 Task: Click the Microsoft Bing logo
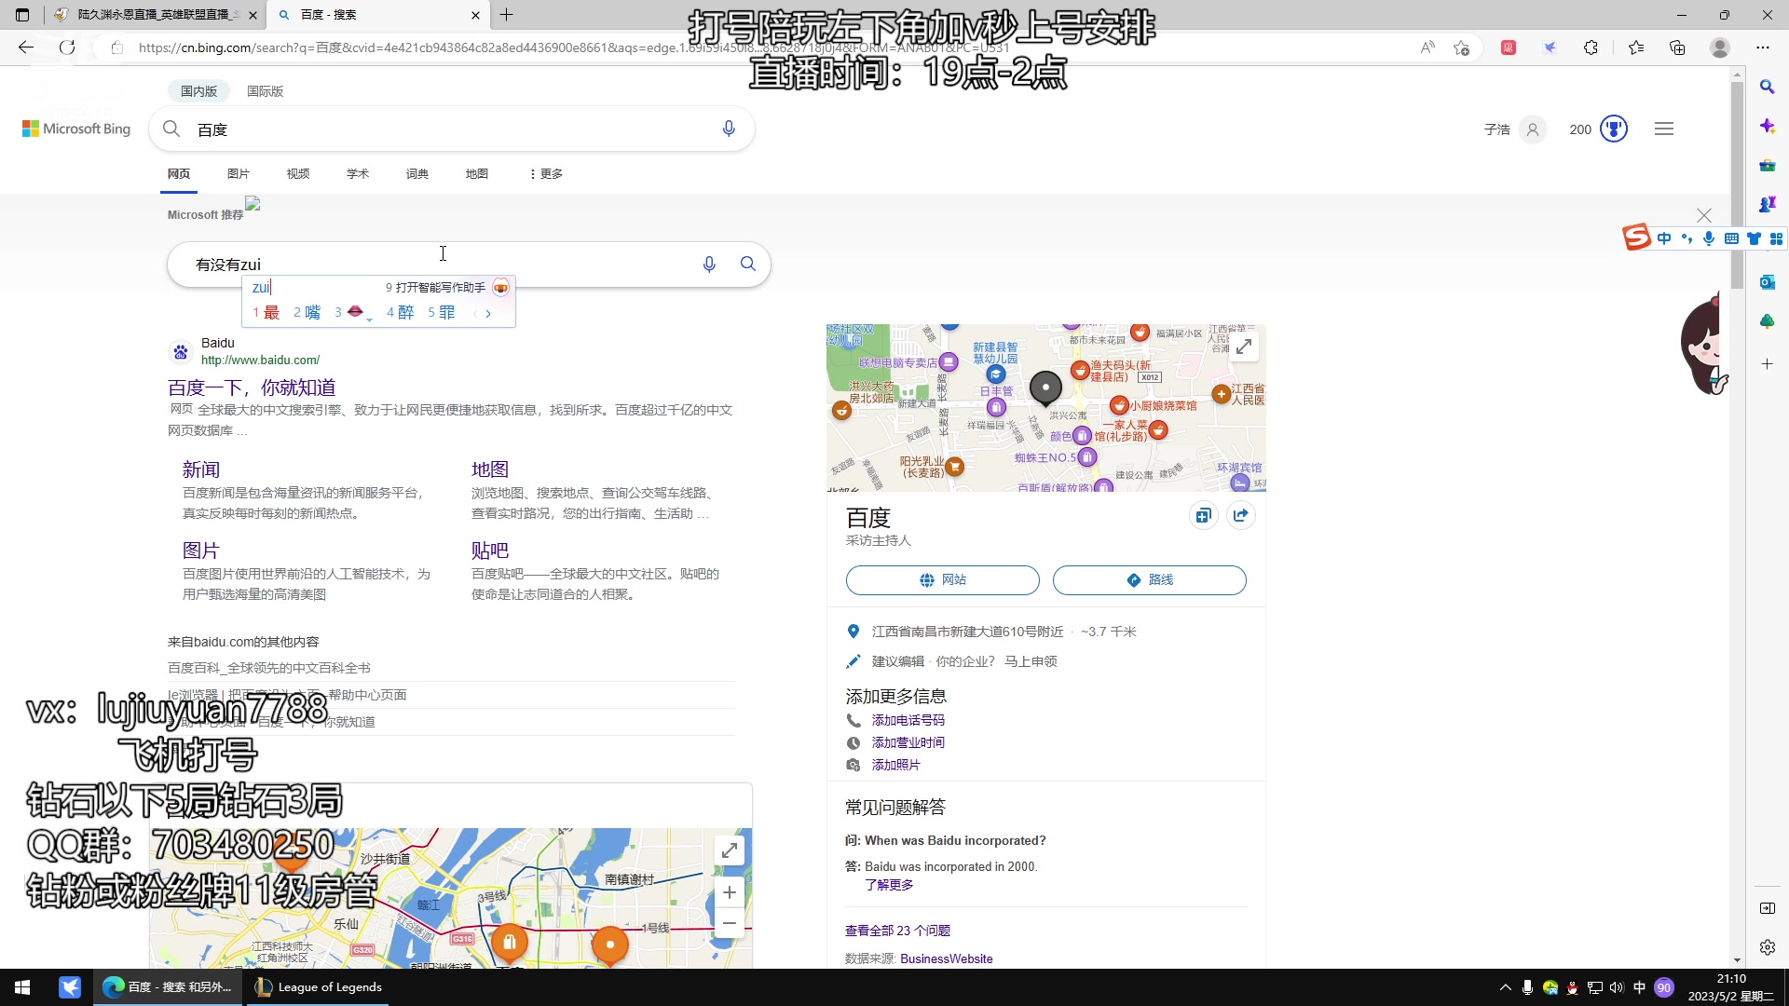click(x=76, y=129)
